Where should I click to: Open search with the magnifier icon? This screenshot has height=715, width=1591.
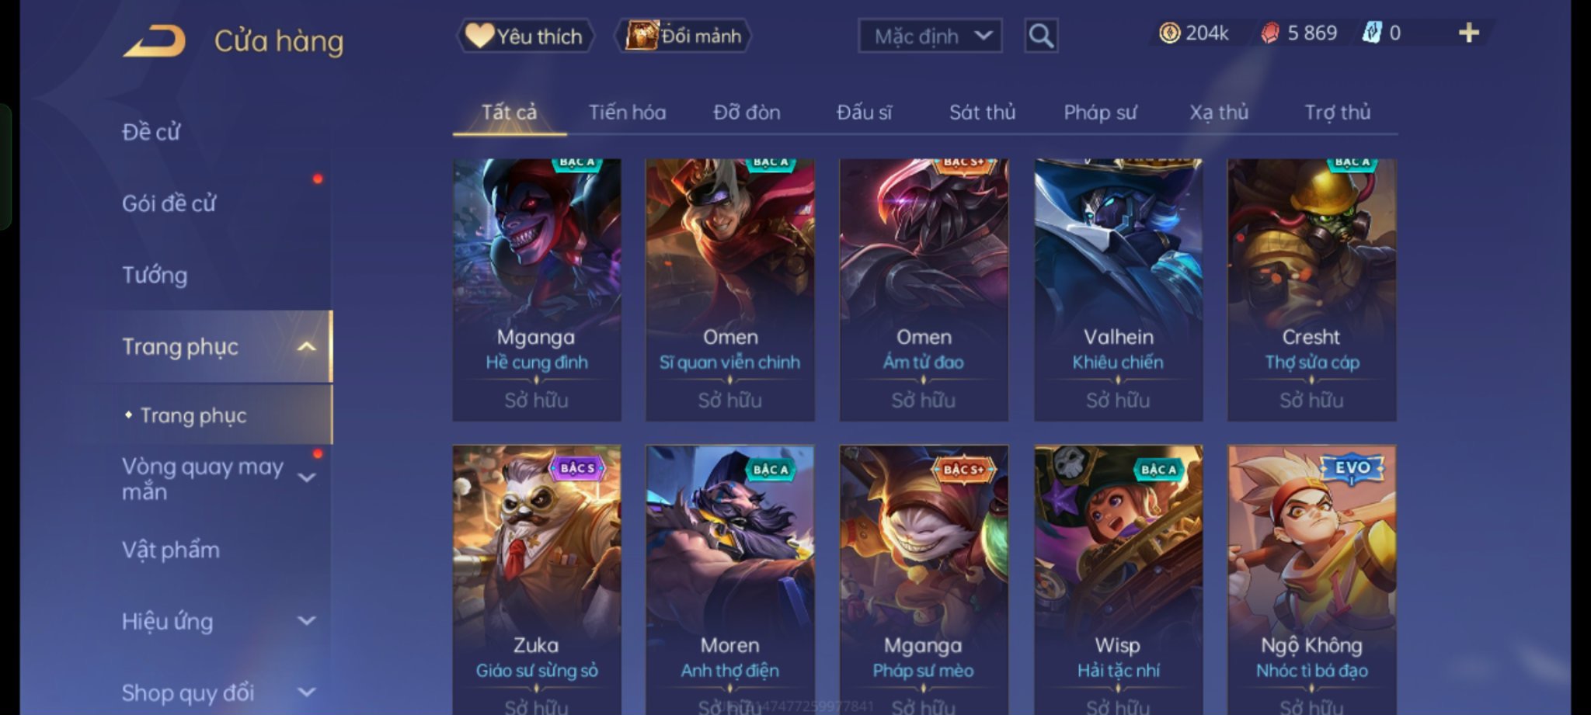click(x=1041, y=36)
